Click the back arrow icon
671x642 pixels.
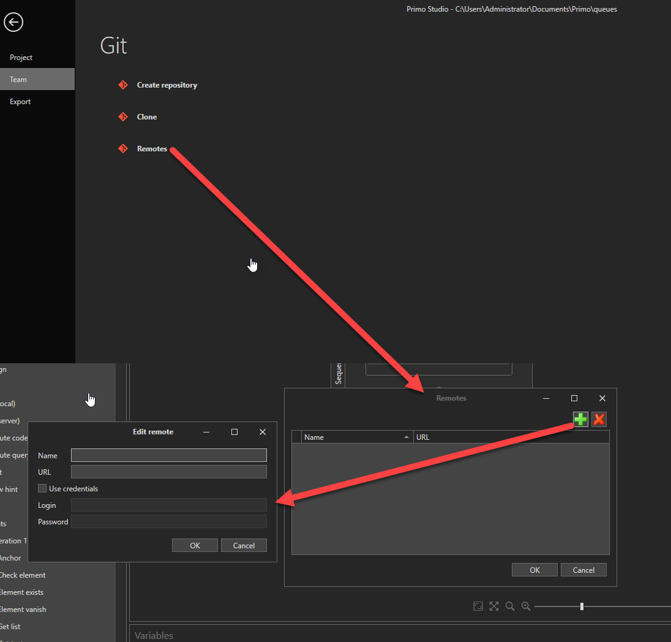click(13, 22)
